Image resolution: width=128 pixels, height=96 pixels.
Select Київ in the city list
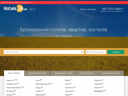point(38,80)
